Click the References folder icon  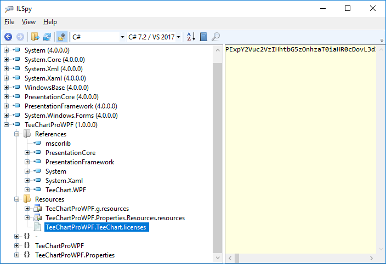pyautogui.click(x=27, y=134)
